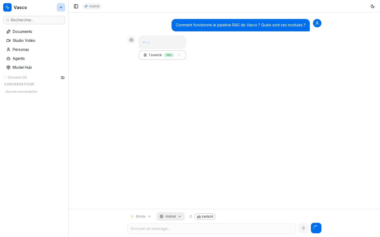Click the mistral badge in header

pyautogui.click(x=92, y=6)
